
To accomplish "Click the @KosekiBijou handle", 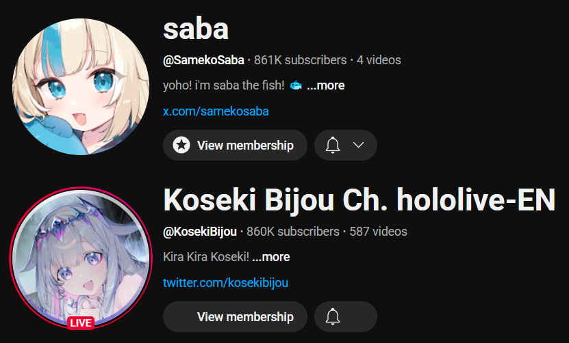I will coord(200,232).
